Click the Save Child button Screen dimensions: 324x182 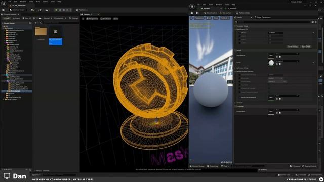click(x=306, y=47)
